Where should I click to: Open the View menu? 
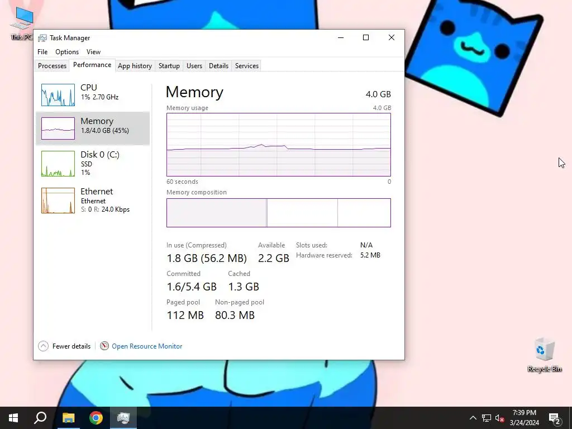[93, 52]
